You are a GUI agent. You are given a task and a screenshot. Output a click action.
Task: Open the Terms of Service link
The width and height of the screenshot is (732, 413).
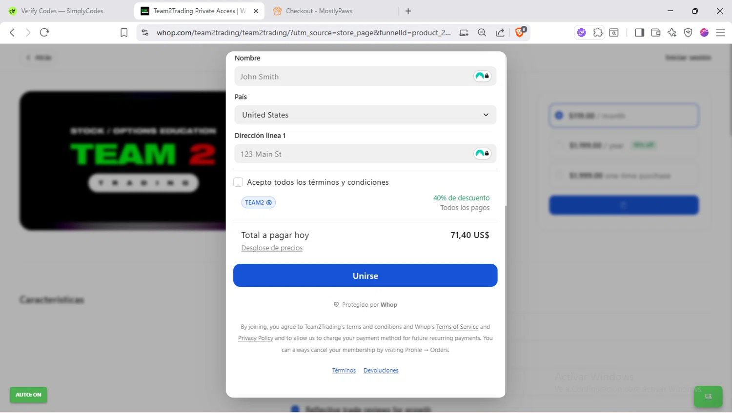point(457,327)
